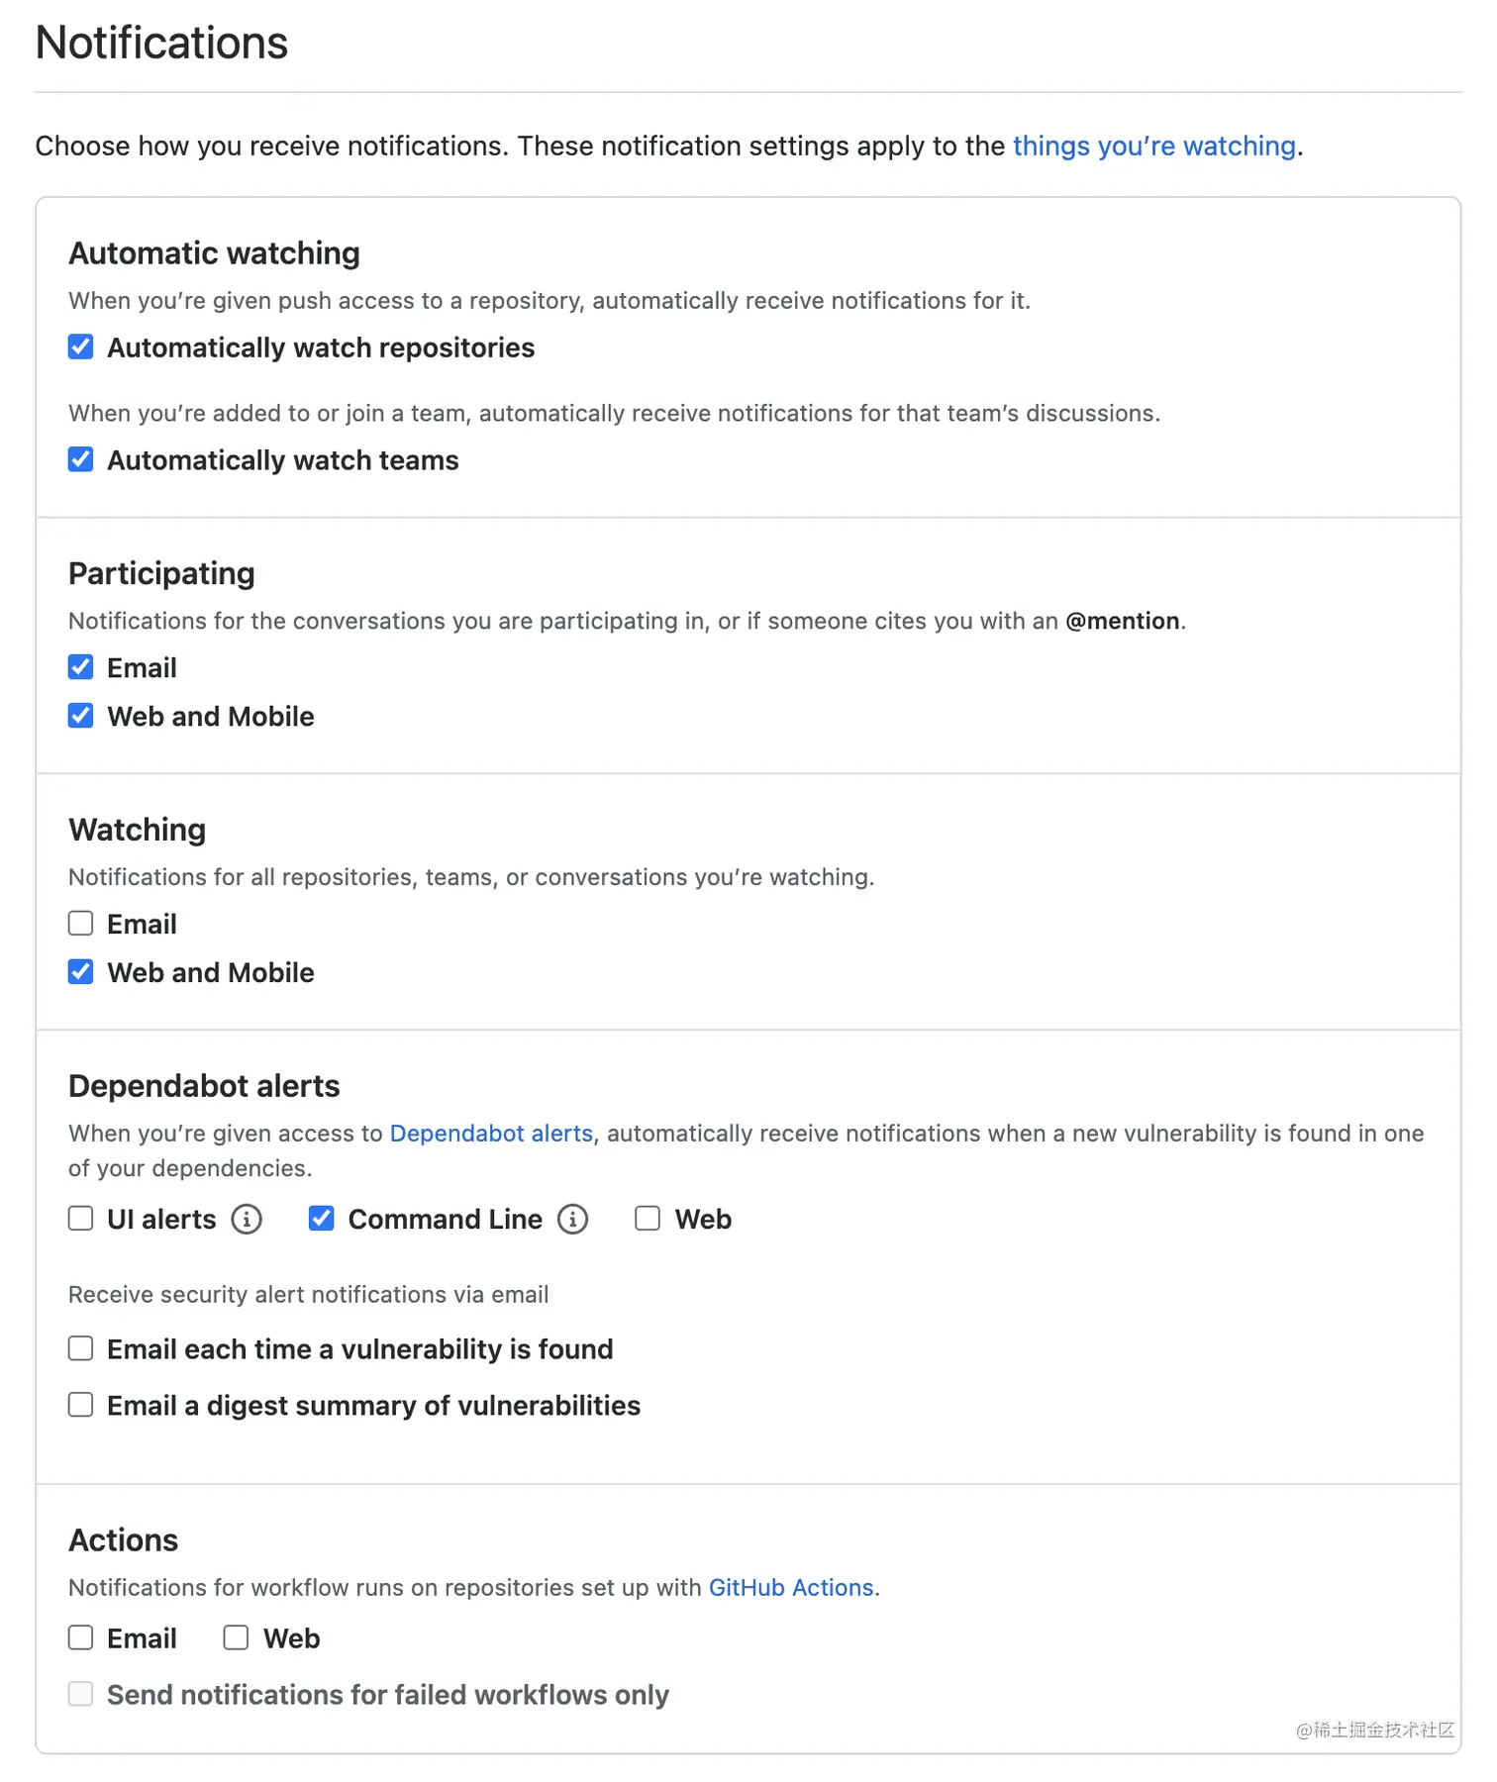Viewport: 1497px width, 1782px height.
Task: Enable Email notifications under Actions
Action: click(x=80, y=1637)
